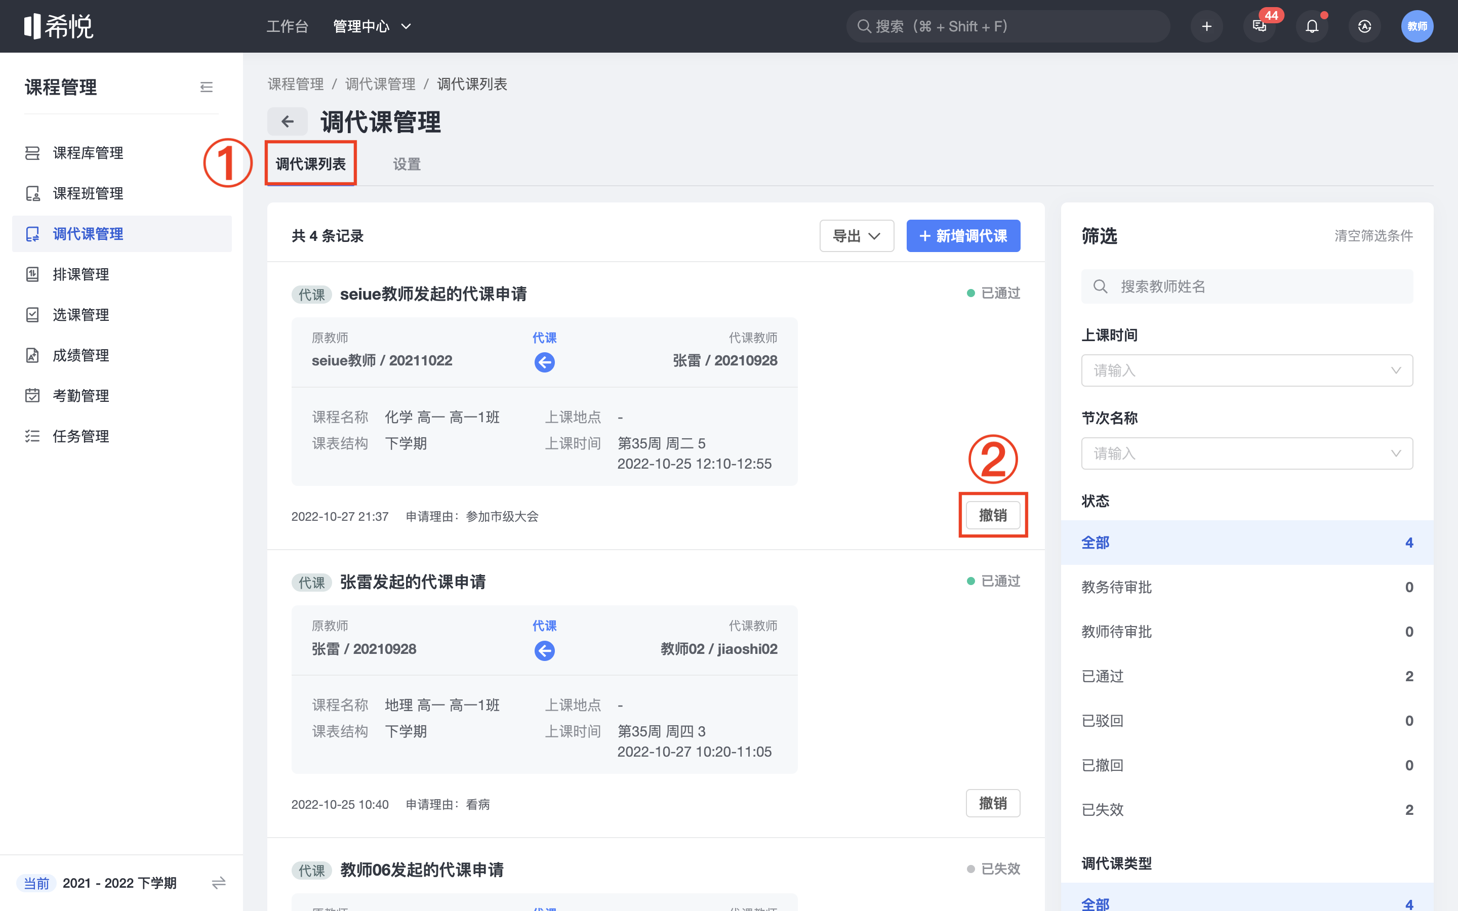Collapse the 课程管理 sidebar icon
This screenshot has height=911, width=1458.
(x=207, y=88)
